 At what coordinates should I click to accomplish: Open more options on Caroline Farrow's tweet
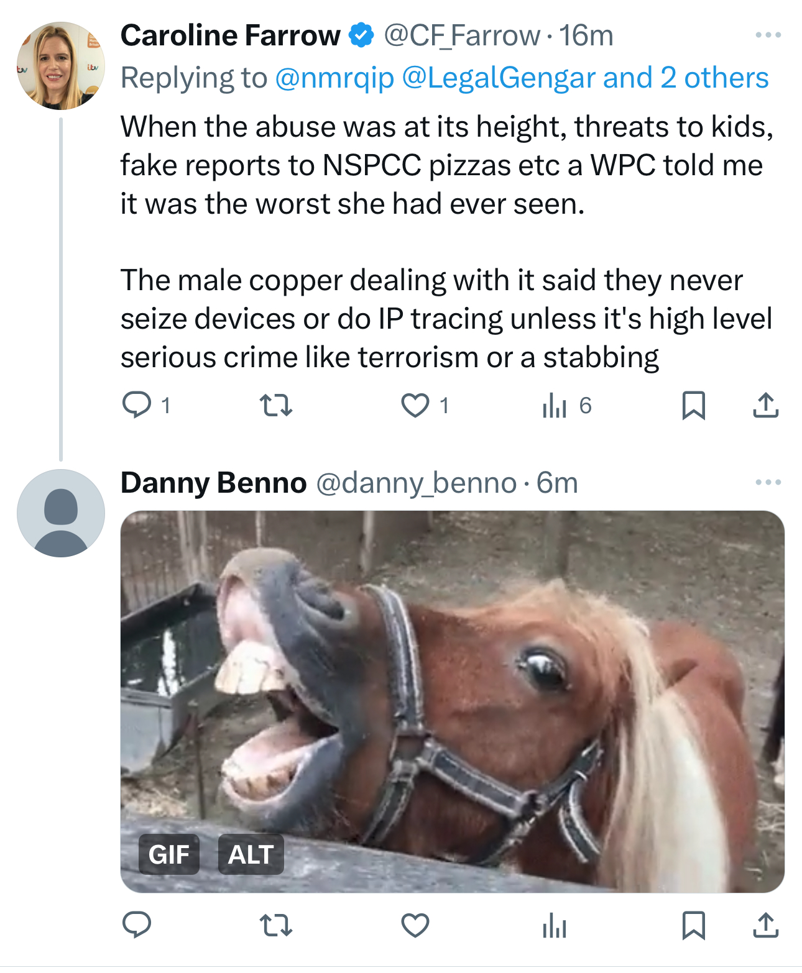(x=768, y=35)
